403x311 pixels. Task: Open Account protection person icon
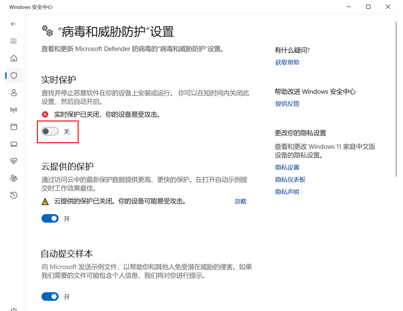[14, 93]
